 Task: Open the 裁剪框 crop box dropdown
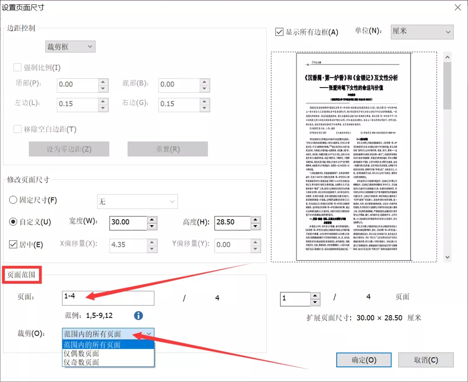pyautogui.click(x=70, y=46)
